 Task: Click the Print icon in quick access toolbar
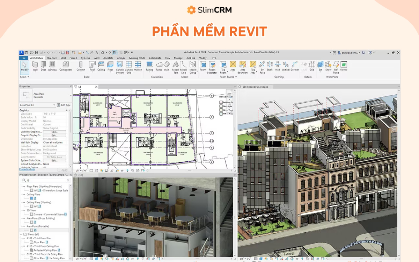click(x=63, y=53)
